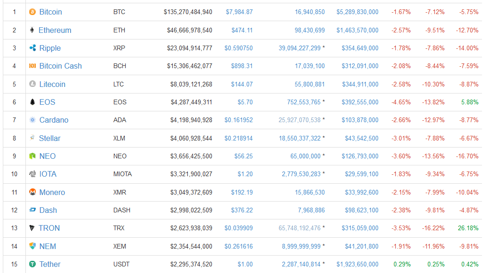Click the Ethereum diamond logo icon

(32, 30)
